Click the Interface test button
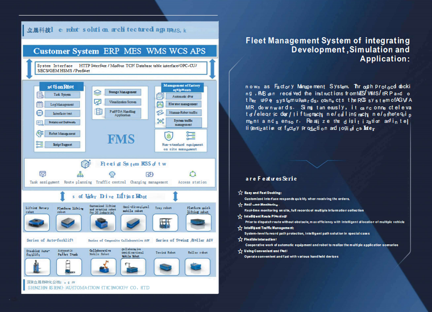The image size is (432, 312). [x=63, y=113]
